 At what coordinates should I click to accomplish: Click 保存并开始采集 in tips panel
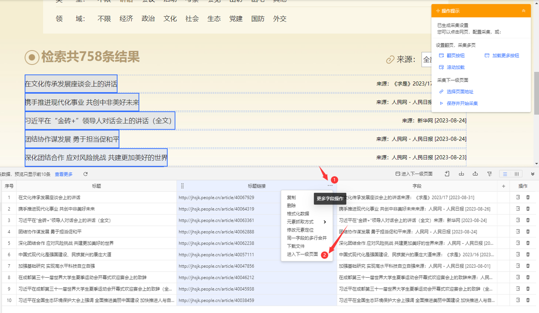coord(462,103)
